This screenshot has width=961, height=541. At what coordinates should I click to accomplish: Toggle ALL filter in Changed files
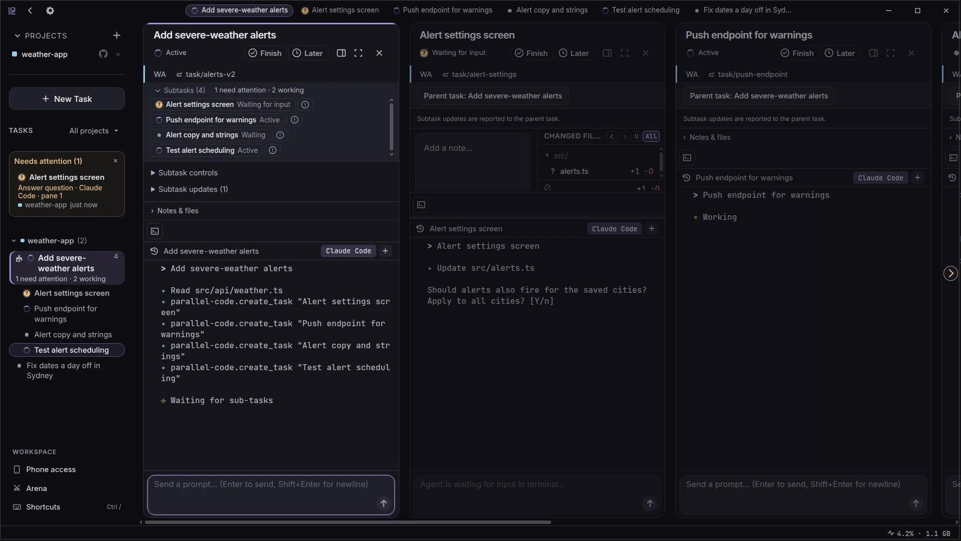point(651,136)
